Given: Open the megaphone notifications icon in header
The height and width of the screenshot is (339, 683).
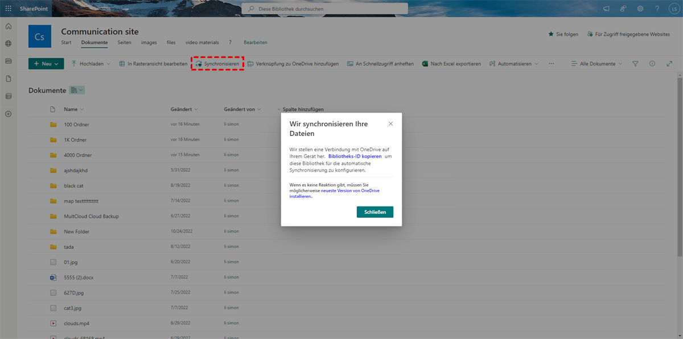Looking at the screenshot, I should point(606,9).
